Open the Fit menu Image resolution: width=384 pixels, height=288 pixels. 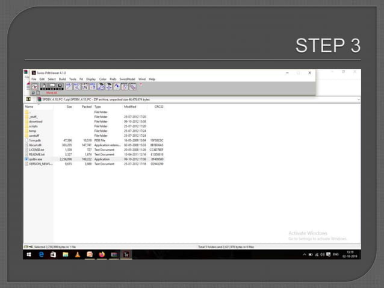point(81,79)
